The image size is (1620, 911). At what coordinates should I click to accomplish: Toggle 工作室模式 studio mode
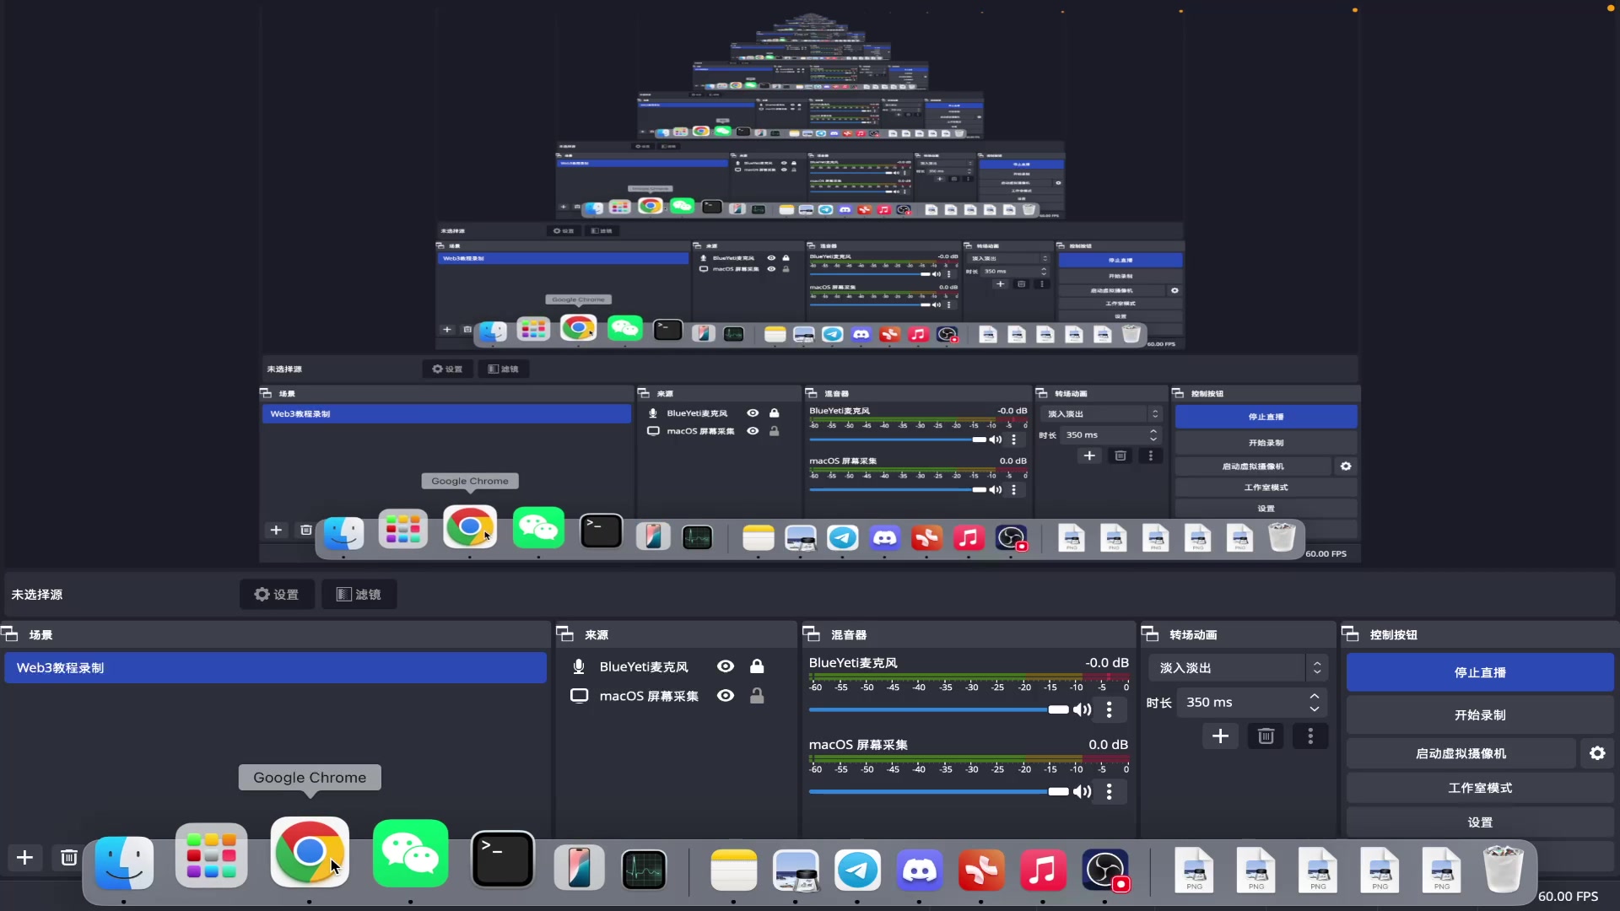(x=1480, y=788)
